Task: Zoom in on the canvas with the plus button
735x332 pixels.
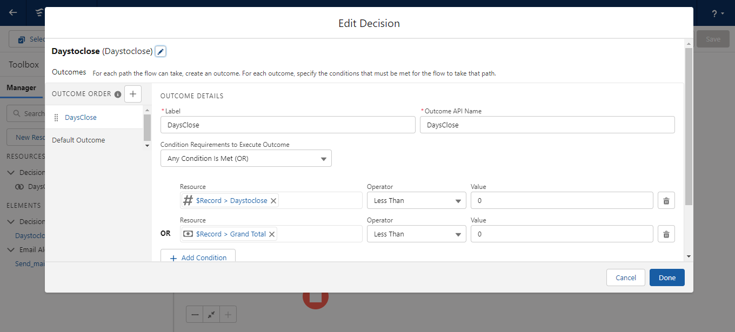Action: 228,314
